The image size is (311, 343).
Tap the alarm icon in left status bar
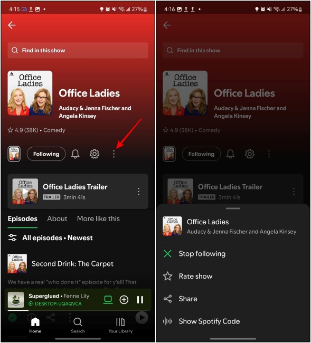tap(108, 9)
